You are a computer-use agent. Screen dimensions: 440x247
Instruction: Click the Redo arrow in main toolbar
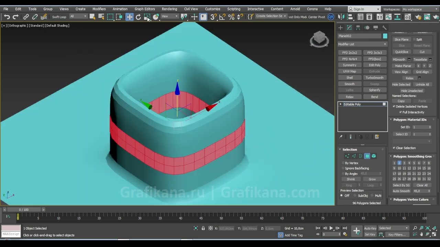16,16
